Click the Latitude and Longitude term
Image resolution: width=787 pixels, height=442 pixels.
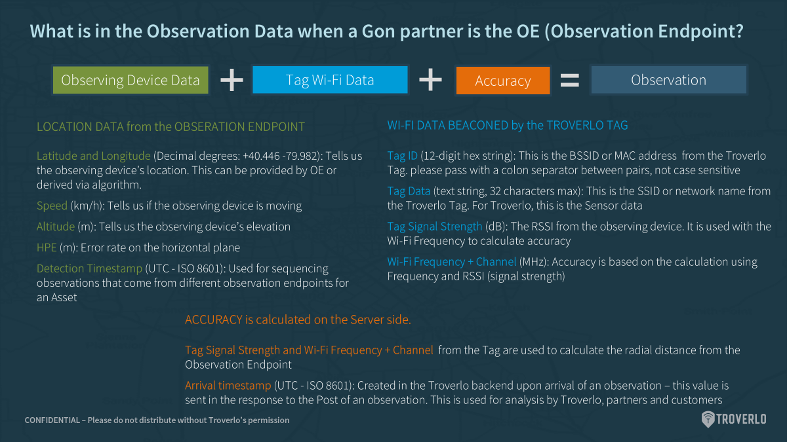pos(94,156)
